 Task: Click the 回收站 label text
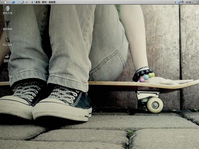tap(7, 61)
